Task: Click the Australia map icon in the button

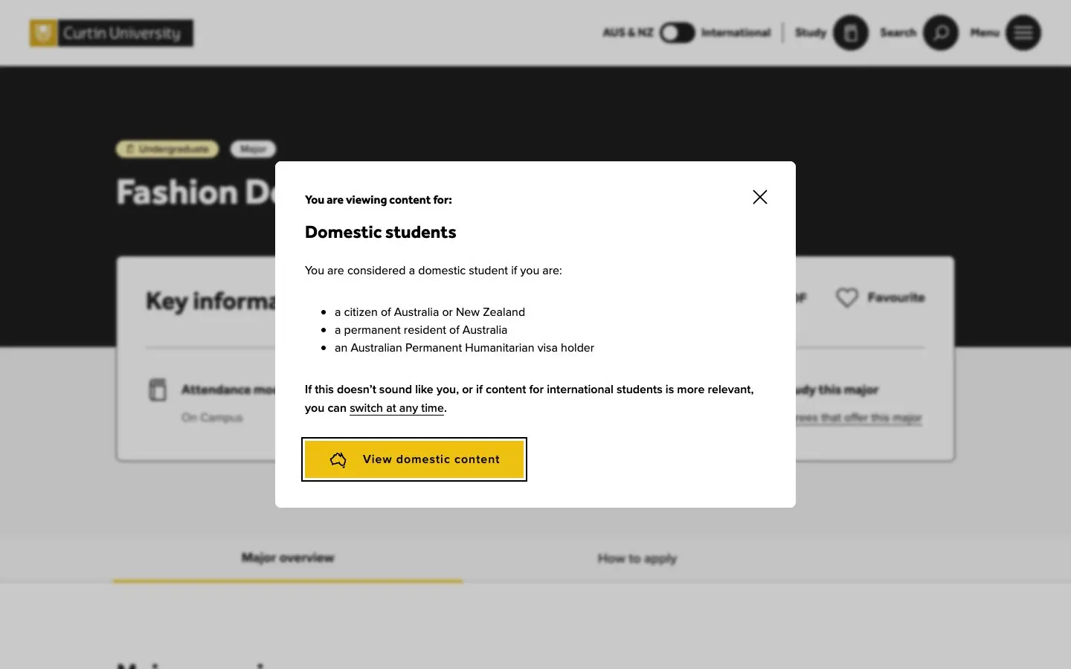Action: [x=338, y=459]
